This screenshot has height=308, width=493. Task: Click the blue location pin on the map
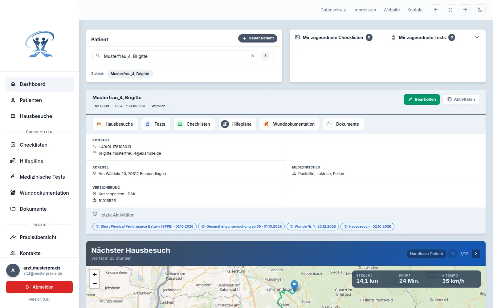pos(294,286)
